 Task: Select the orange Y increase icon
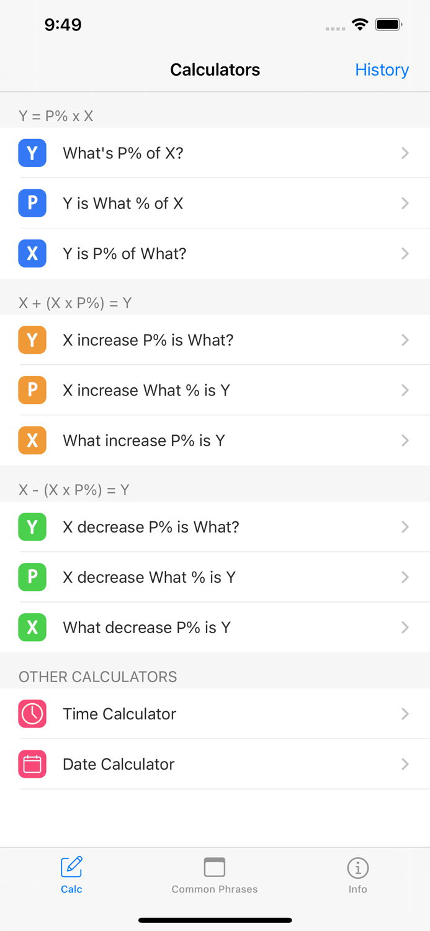(x=32, y=340)
